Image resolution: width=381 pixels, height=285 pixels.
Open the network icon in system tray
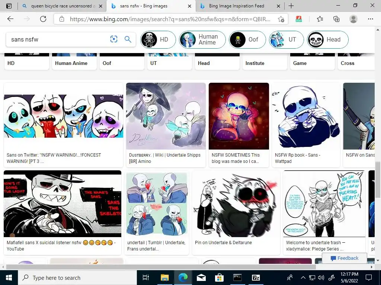312,278
